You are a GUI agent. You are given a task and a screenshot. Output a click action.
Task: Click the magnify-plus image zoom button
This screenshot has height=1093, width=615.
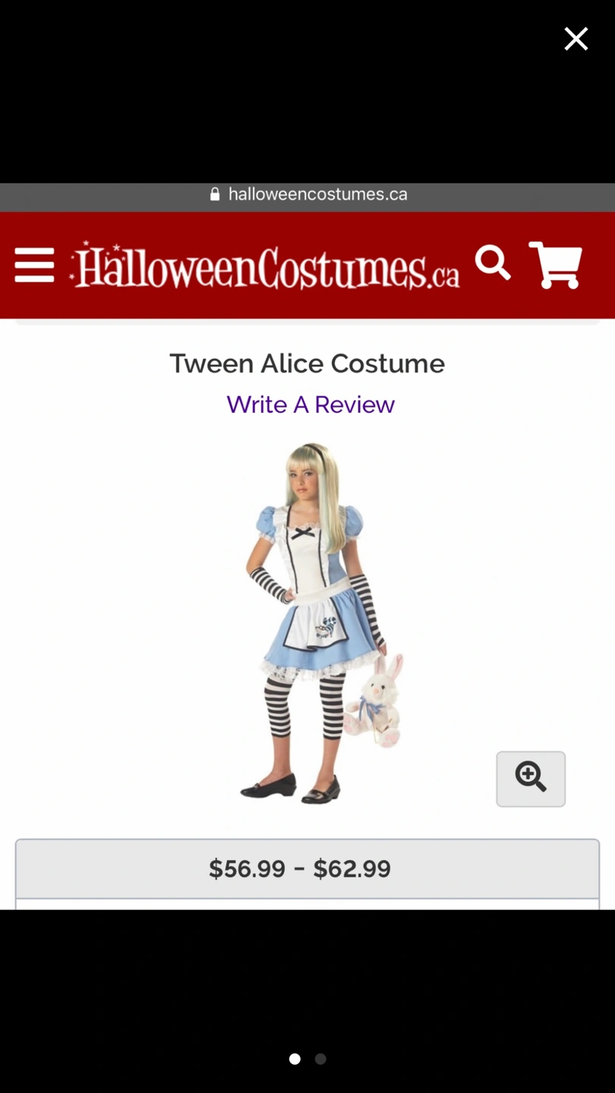[x=531, y=779]
